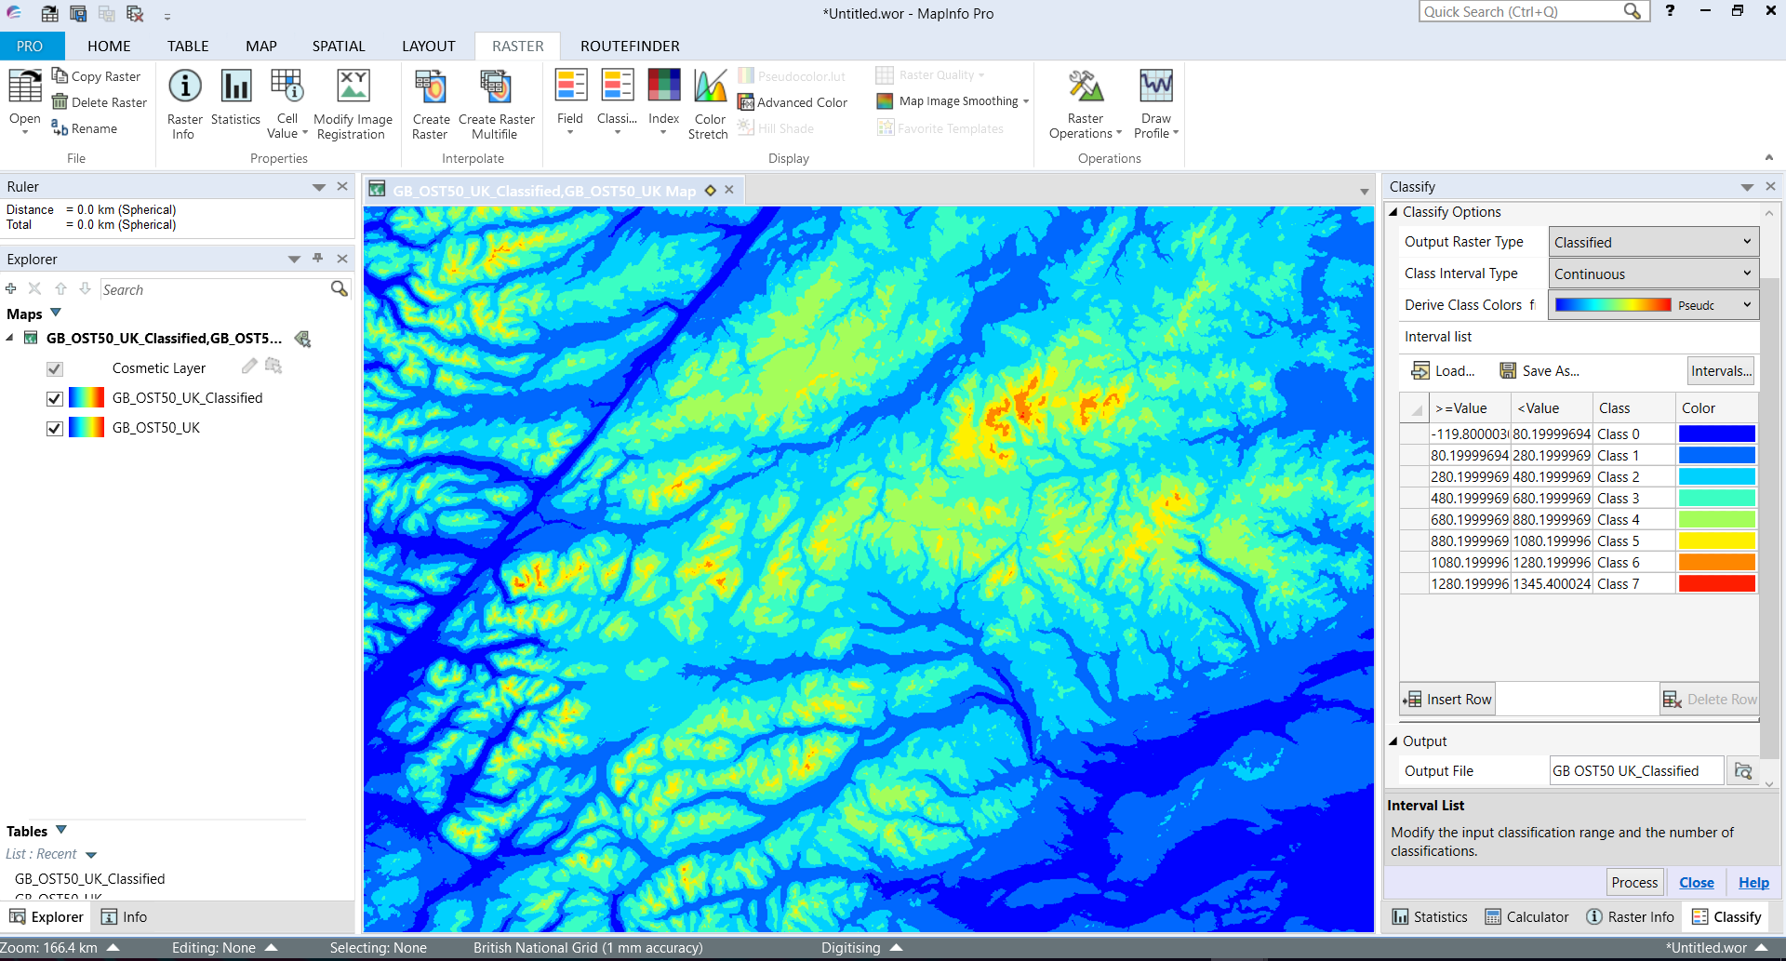Screen dimensions: 1786x961
Task: Click the Close link in Classify
Action: (1697, 883)
